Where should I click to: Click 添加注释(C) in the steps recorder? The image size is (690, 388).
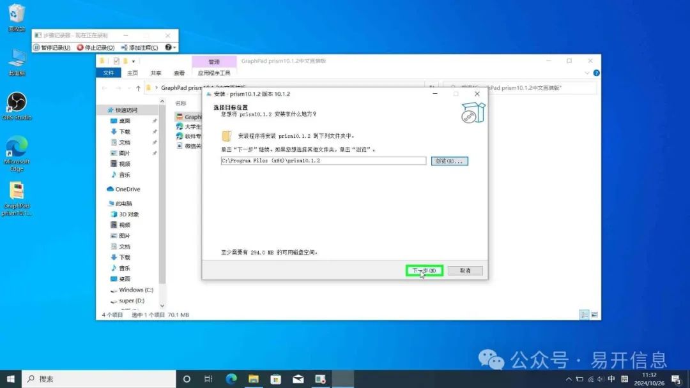pyautogui.click(x=139, y=47)
